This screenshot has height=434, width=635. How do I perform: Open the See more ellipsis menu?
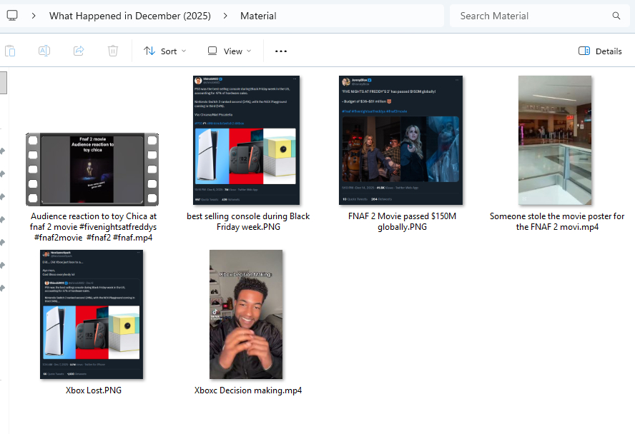click(x=281, y=51)
